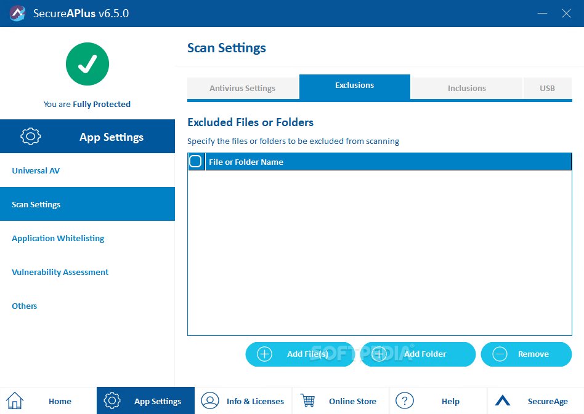The image size is (584, 414).
Task: Click the plus icon on Add File(s)
Action: pyautogui.click(x=264, y=354)
